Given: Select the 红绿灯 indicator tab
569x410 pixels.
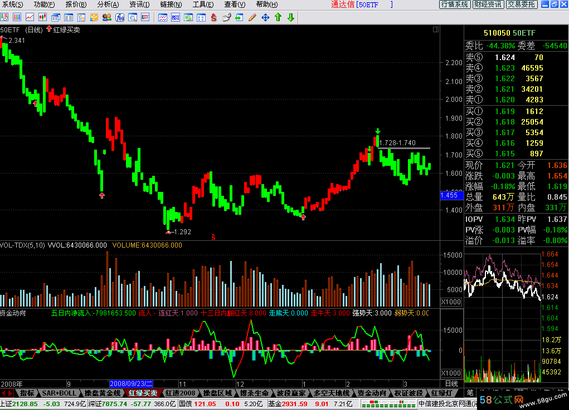Looking at the screenshot, I should (x=441, y=393).
